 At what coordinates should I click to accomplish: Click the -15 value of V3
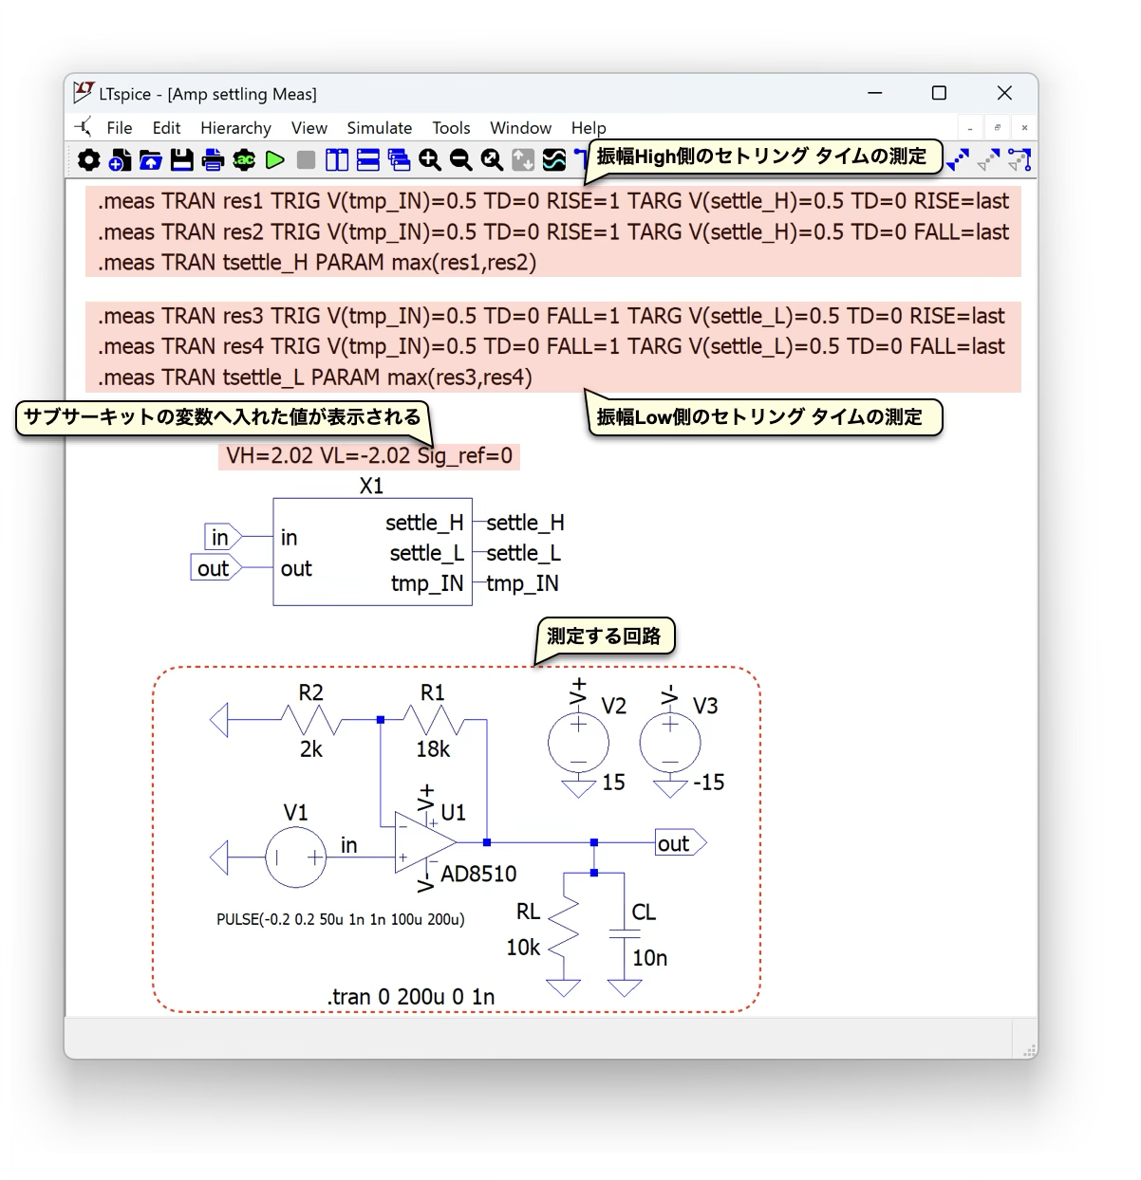[708, 783]
